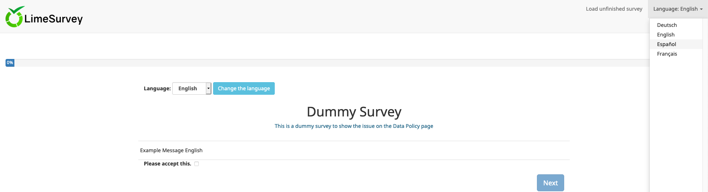Switch language to Español
The image size is (708, 192).
[x=666, y=44]
